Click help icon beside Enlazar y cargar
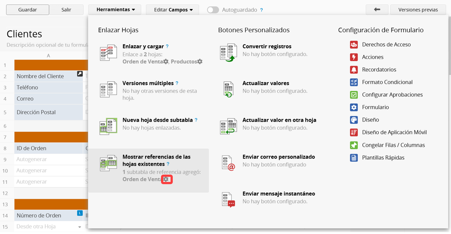 point(167,46)
